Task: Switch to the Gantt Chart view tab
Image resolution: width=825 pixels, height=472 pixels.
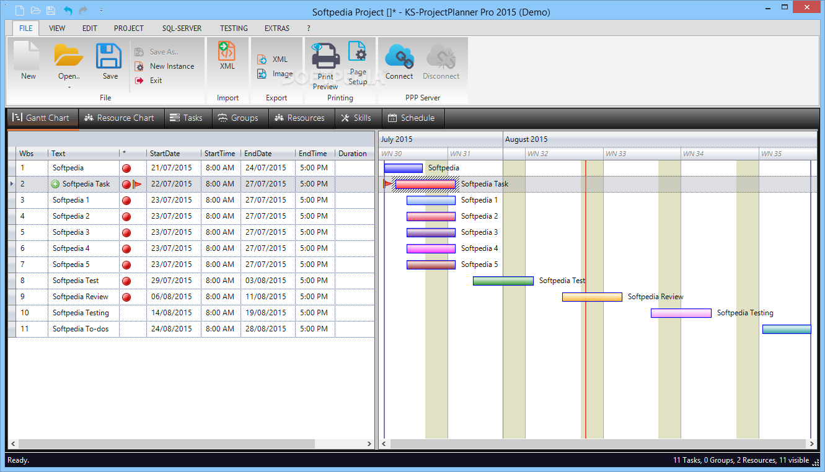Action: (43, 118)
